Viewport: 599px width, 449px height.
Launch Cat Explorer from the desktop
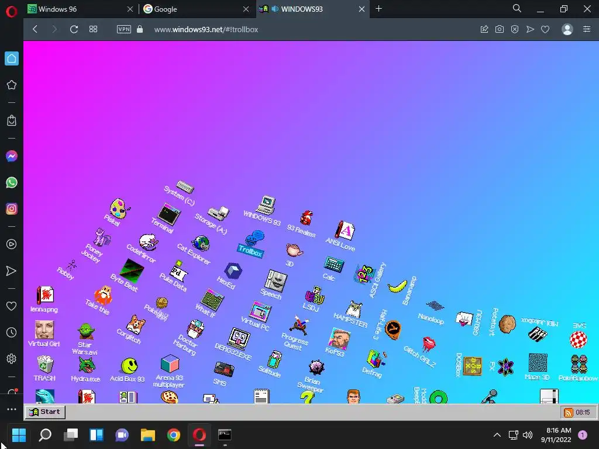(x=201, y=243)
